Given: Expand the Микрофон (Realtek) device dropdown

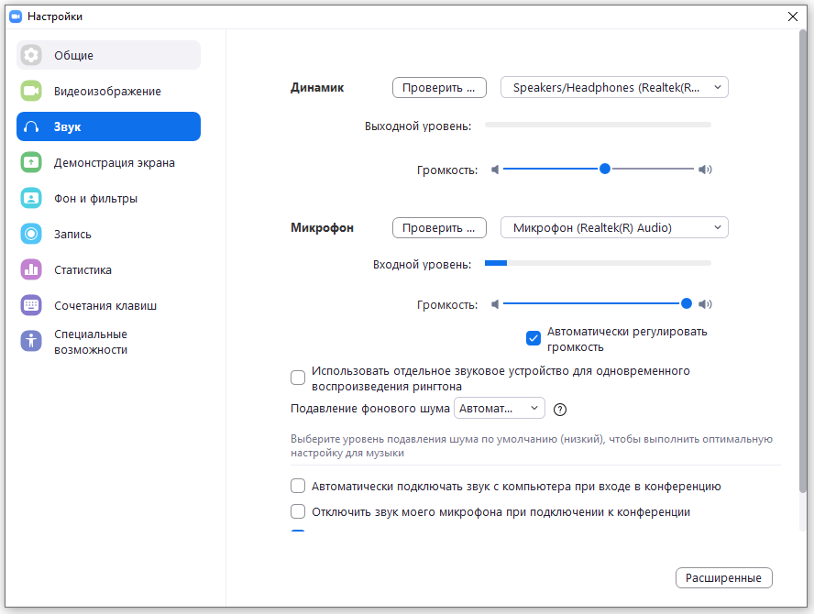Looking at the screenshot, I should [x=614, y=227].
